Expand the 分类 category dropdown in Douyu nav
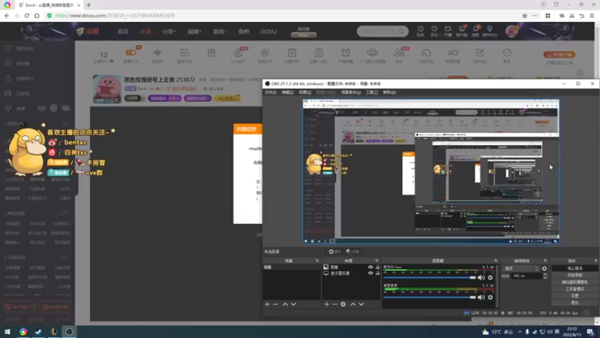Viewport: 600px width, 338px height. [x=169, y=32]
